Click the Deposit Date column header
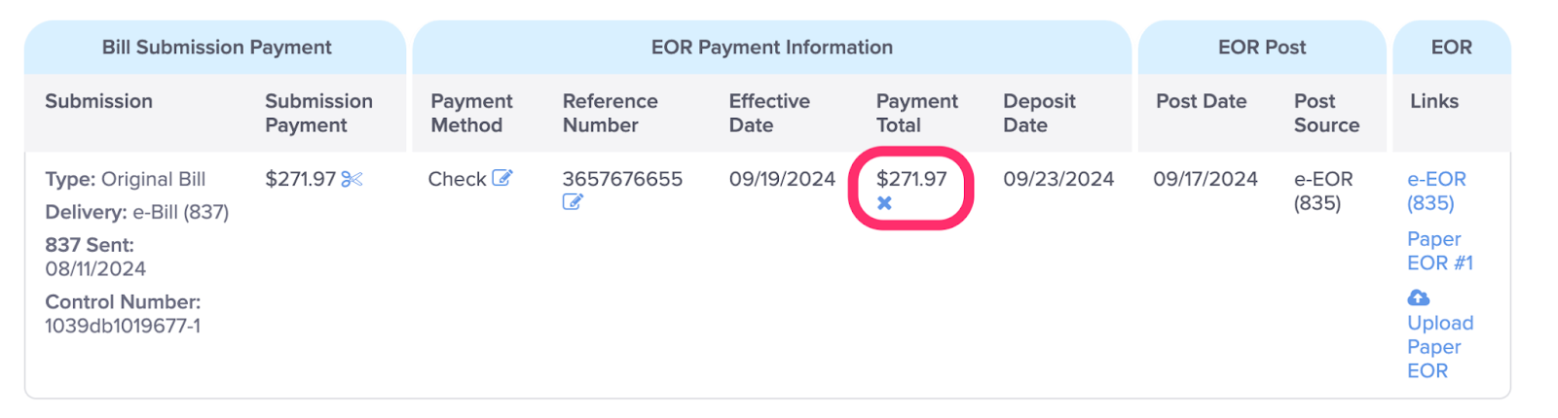1558x418 pixels. pyautogui.click(x=1039, y=113)
